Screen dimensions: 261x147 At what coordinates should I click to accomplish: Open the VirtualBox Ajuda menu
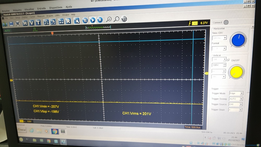pyautogui.click(x=69, y=7)
